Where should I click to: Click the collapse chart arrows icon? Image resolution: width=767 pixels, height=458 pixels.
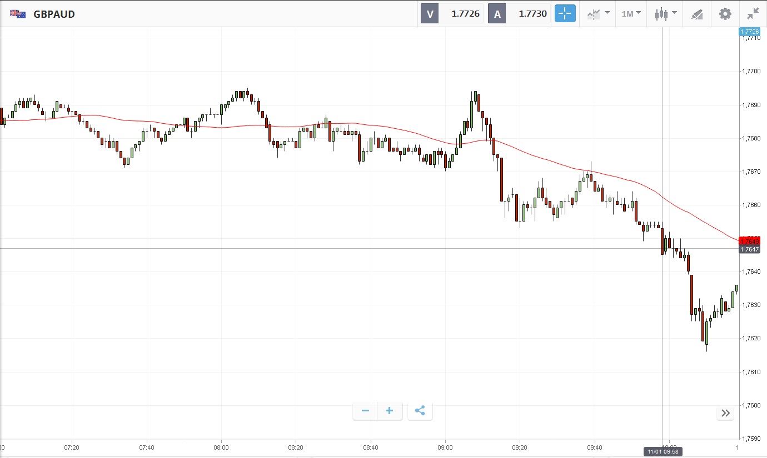(x=753, y=14)
